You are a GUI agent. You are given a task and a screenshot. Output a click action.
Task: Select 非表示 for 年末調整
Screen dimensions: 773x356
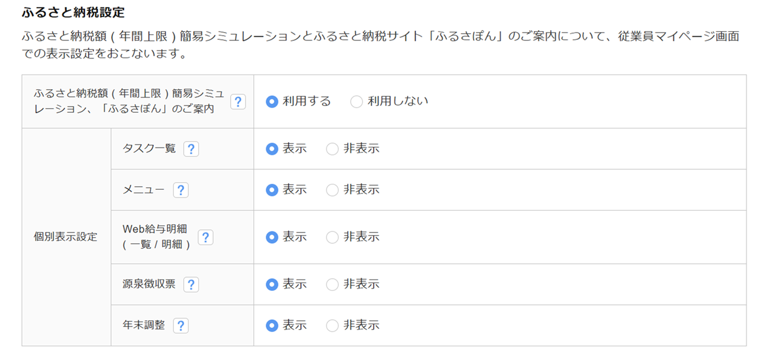[332, 325]
